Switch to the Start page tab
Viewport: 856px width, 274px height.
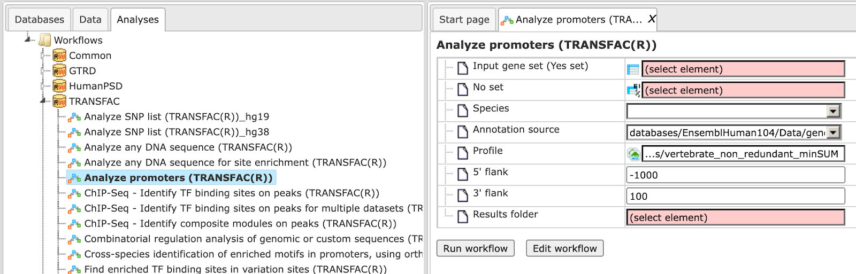464,19
